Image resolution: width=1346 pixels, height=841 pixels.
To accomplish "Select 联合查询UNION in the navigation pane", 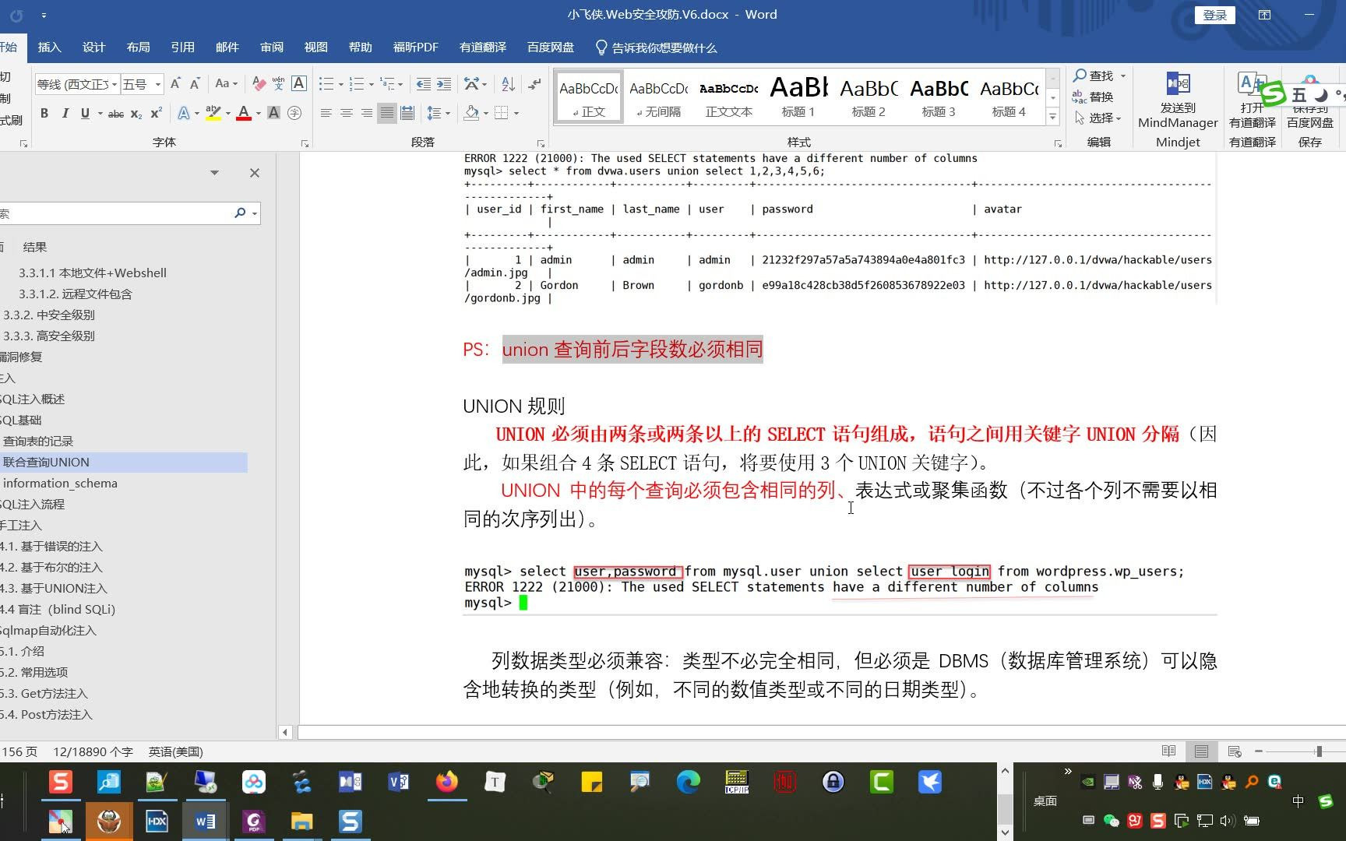I will click(x=47, y=461).
